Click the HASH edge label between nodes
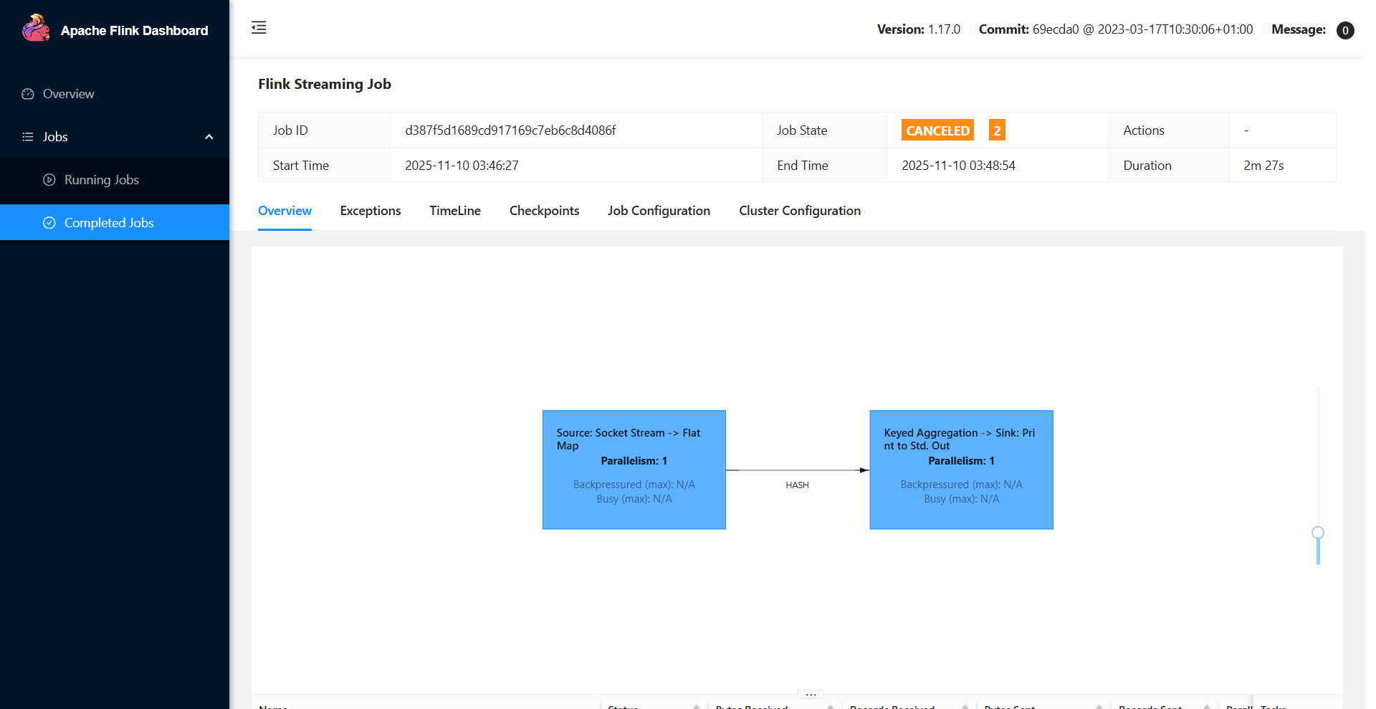 pos(797,485)
